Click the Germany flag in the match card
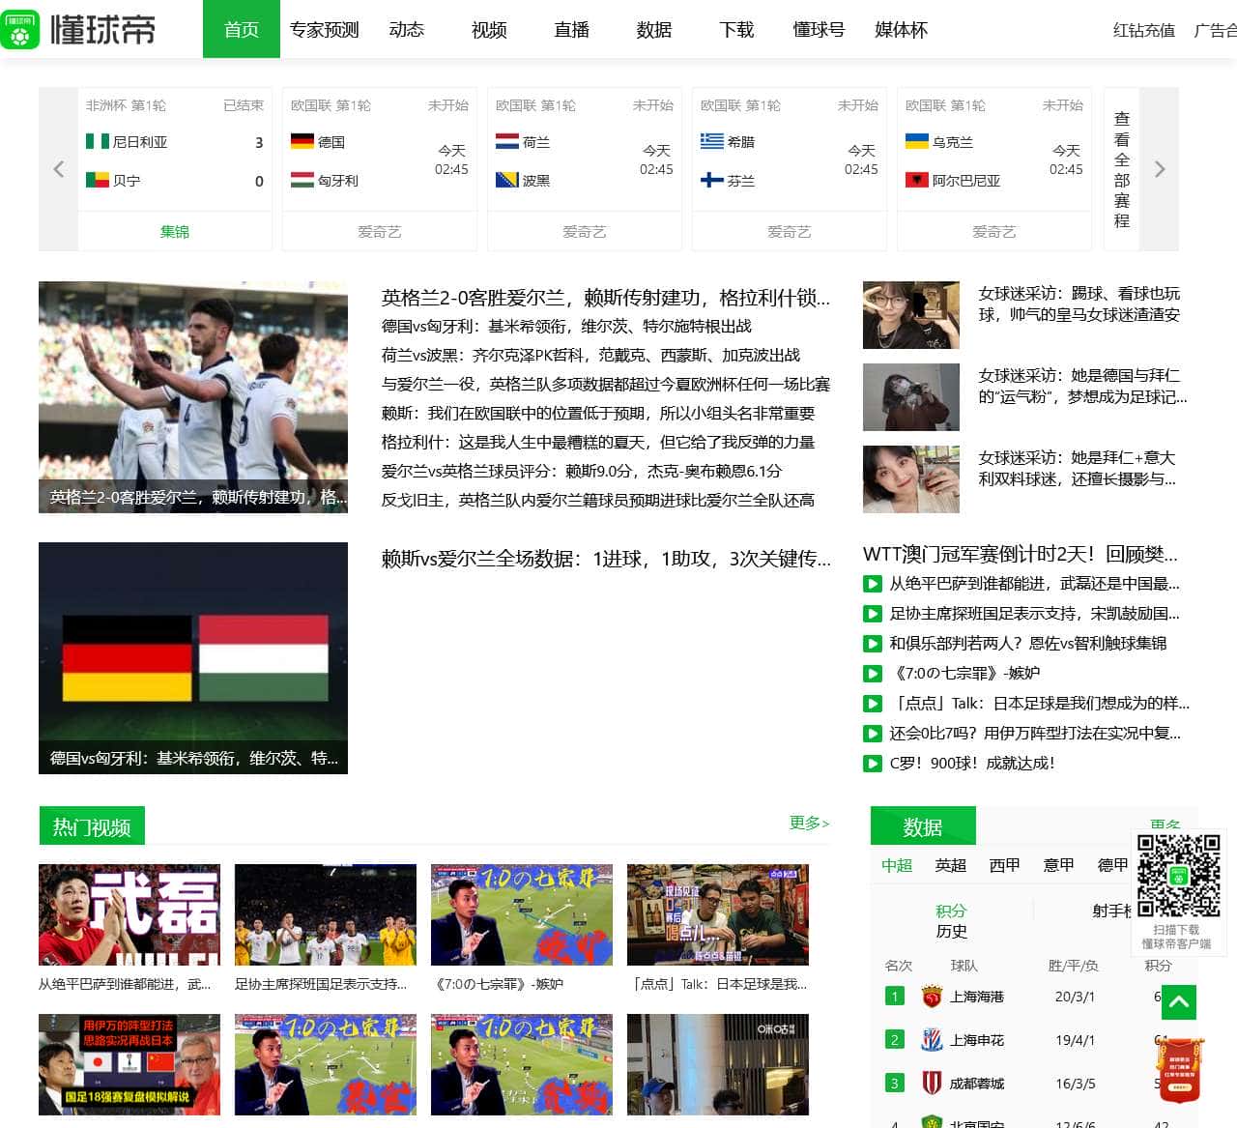 coord(301,142)
